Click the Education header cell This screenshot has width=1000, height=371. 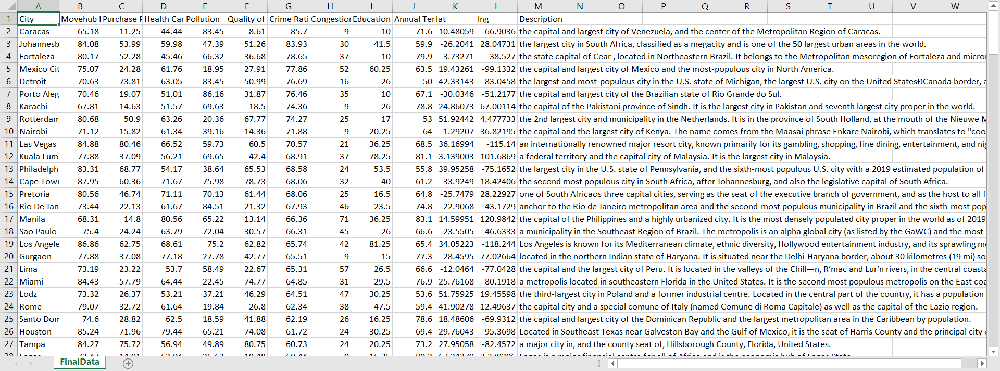tap(372, 19)
